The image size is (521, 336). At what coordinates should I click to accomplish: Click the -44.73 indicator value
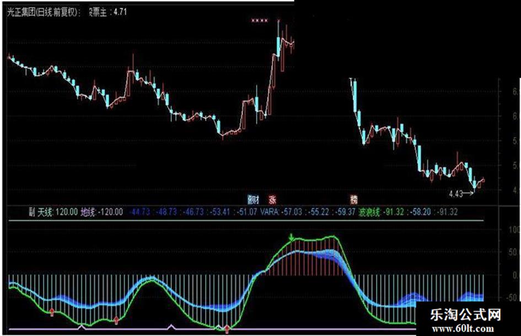[139, 212]
